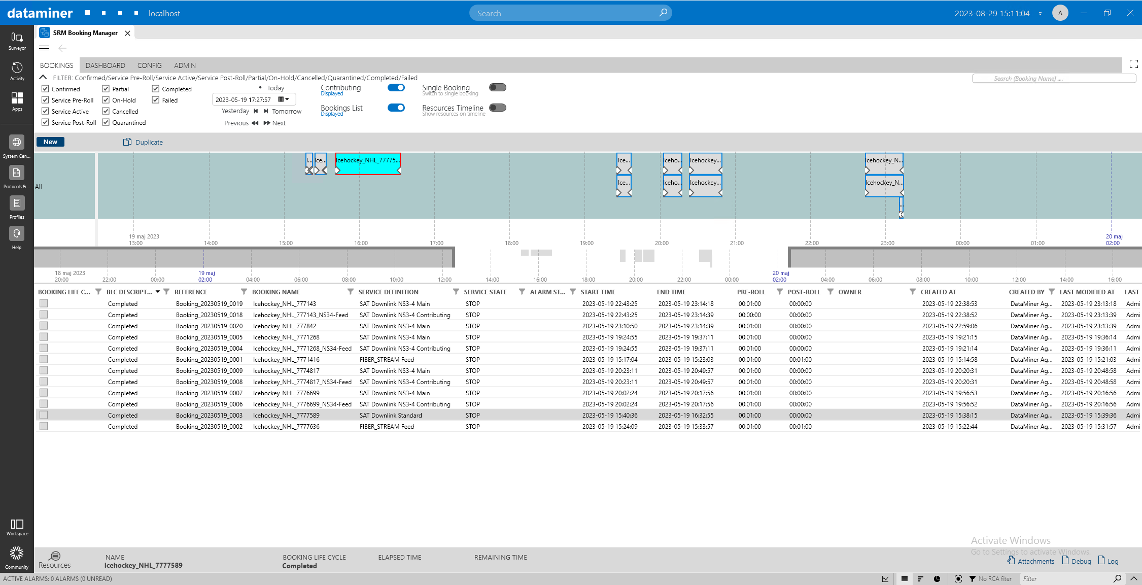Uncheck the Service Pre-Roll checkbox
Screen dimensions: 1142x585
click(x=45, y=100)
